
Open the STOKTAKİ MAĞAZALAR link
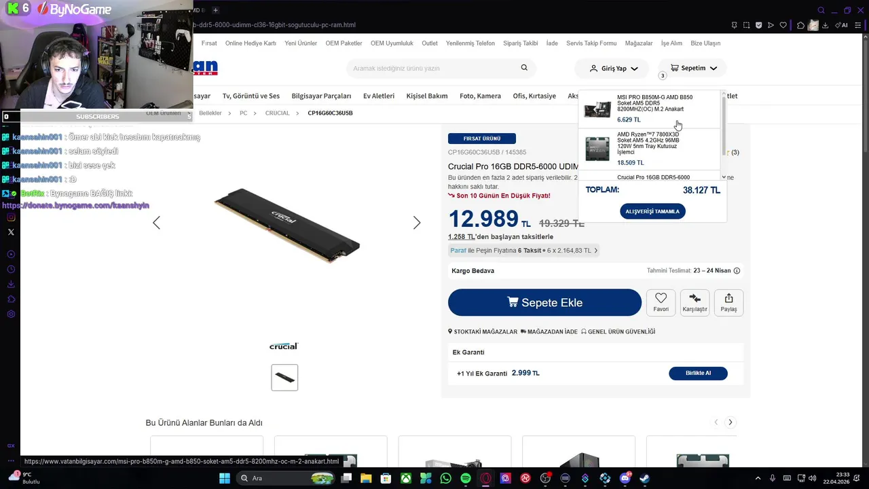[483, 331]
